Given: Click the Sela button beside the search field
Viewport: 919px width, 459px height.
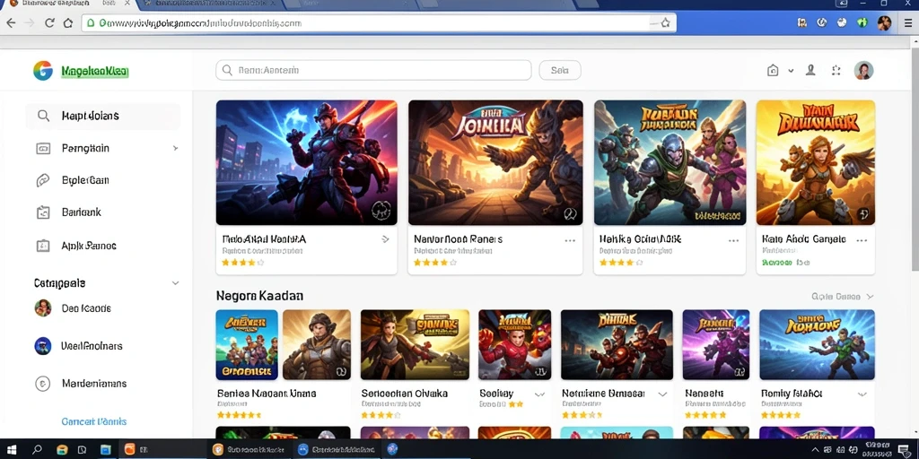Looking at the screenshot, I should [560, 70].
